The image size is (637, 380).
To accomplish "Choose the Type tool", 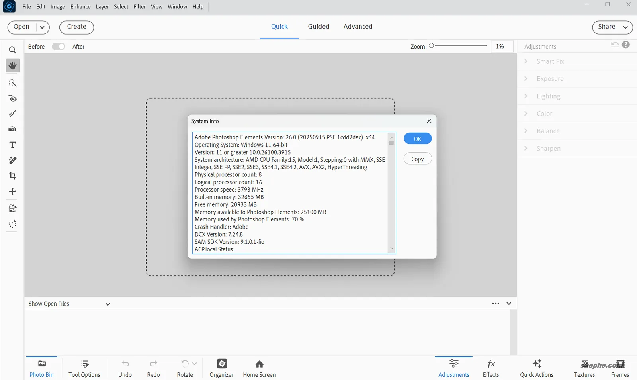I will tap(12, 145).
